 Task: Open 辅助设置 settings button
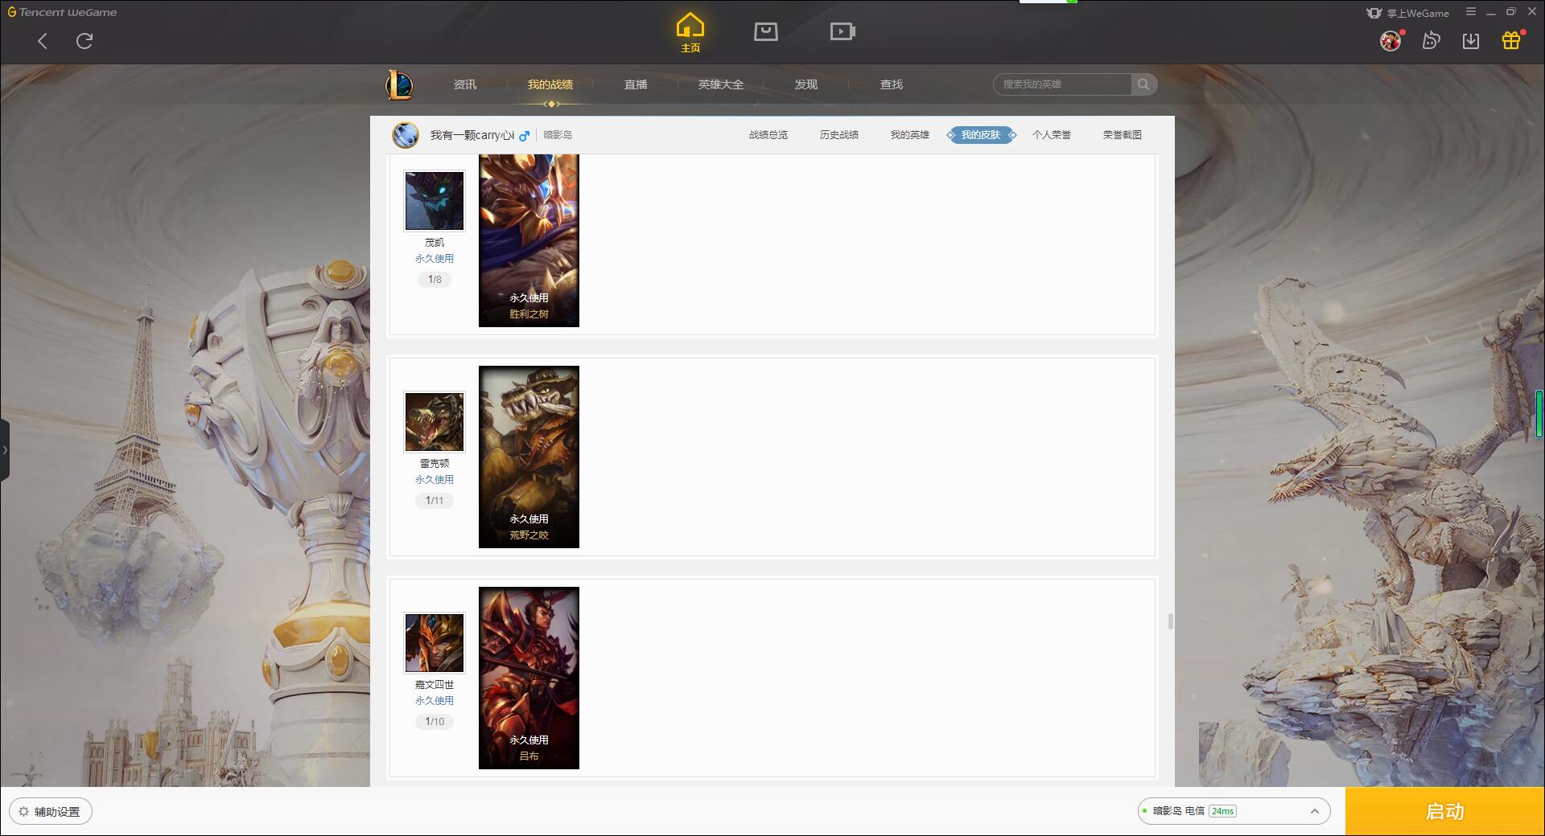point(51,811)
